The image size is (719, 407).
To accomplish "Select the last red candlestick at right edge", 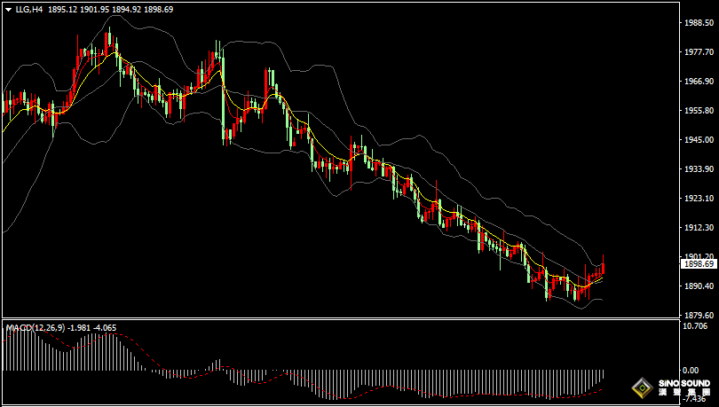I will pyautogui.click(x=604, y=269).
